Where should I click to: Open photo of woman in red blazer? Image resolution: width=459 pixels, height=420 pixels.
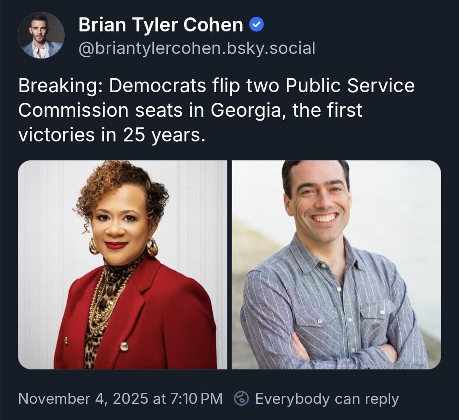(x=122, y=264)
